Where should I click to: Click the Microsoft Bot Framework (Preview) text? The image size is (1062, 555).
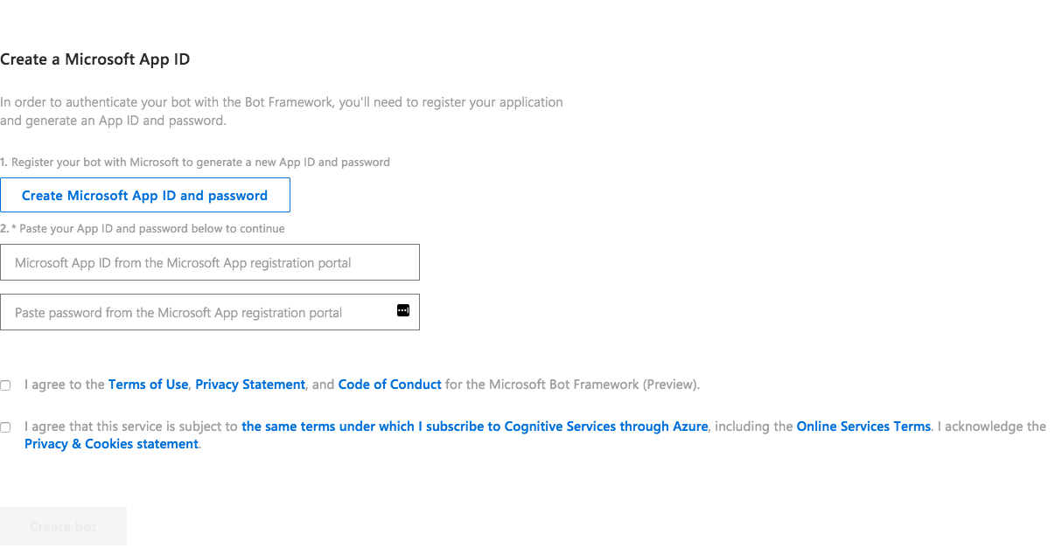click(x=594, y=385)
